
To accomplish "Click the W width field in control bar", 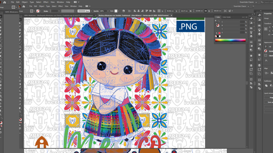I will point(199,11).
